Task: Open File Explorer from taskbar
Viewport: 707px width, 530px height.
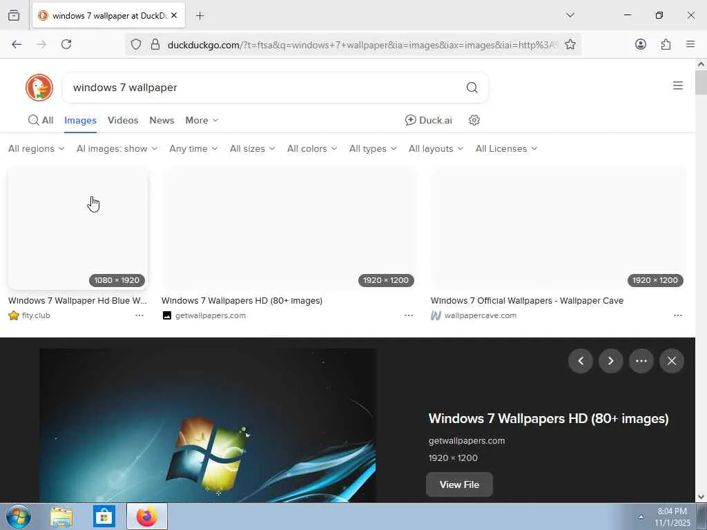Action: tap(61, 516)
